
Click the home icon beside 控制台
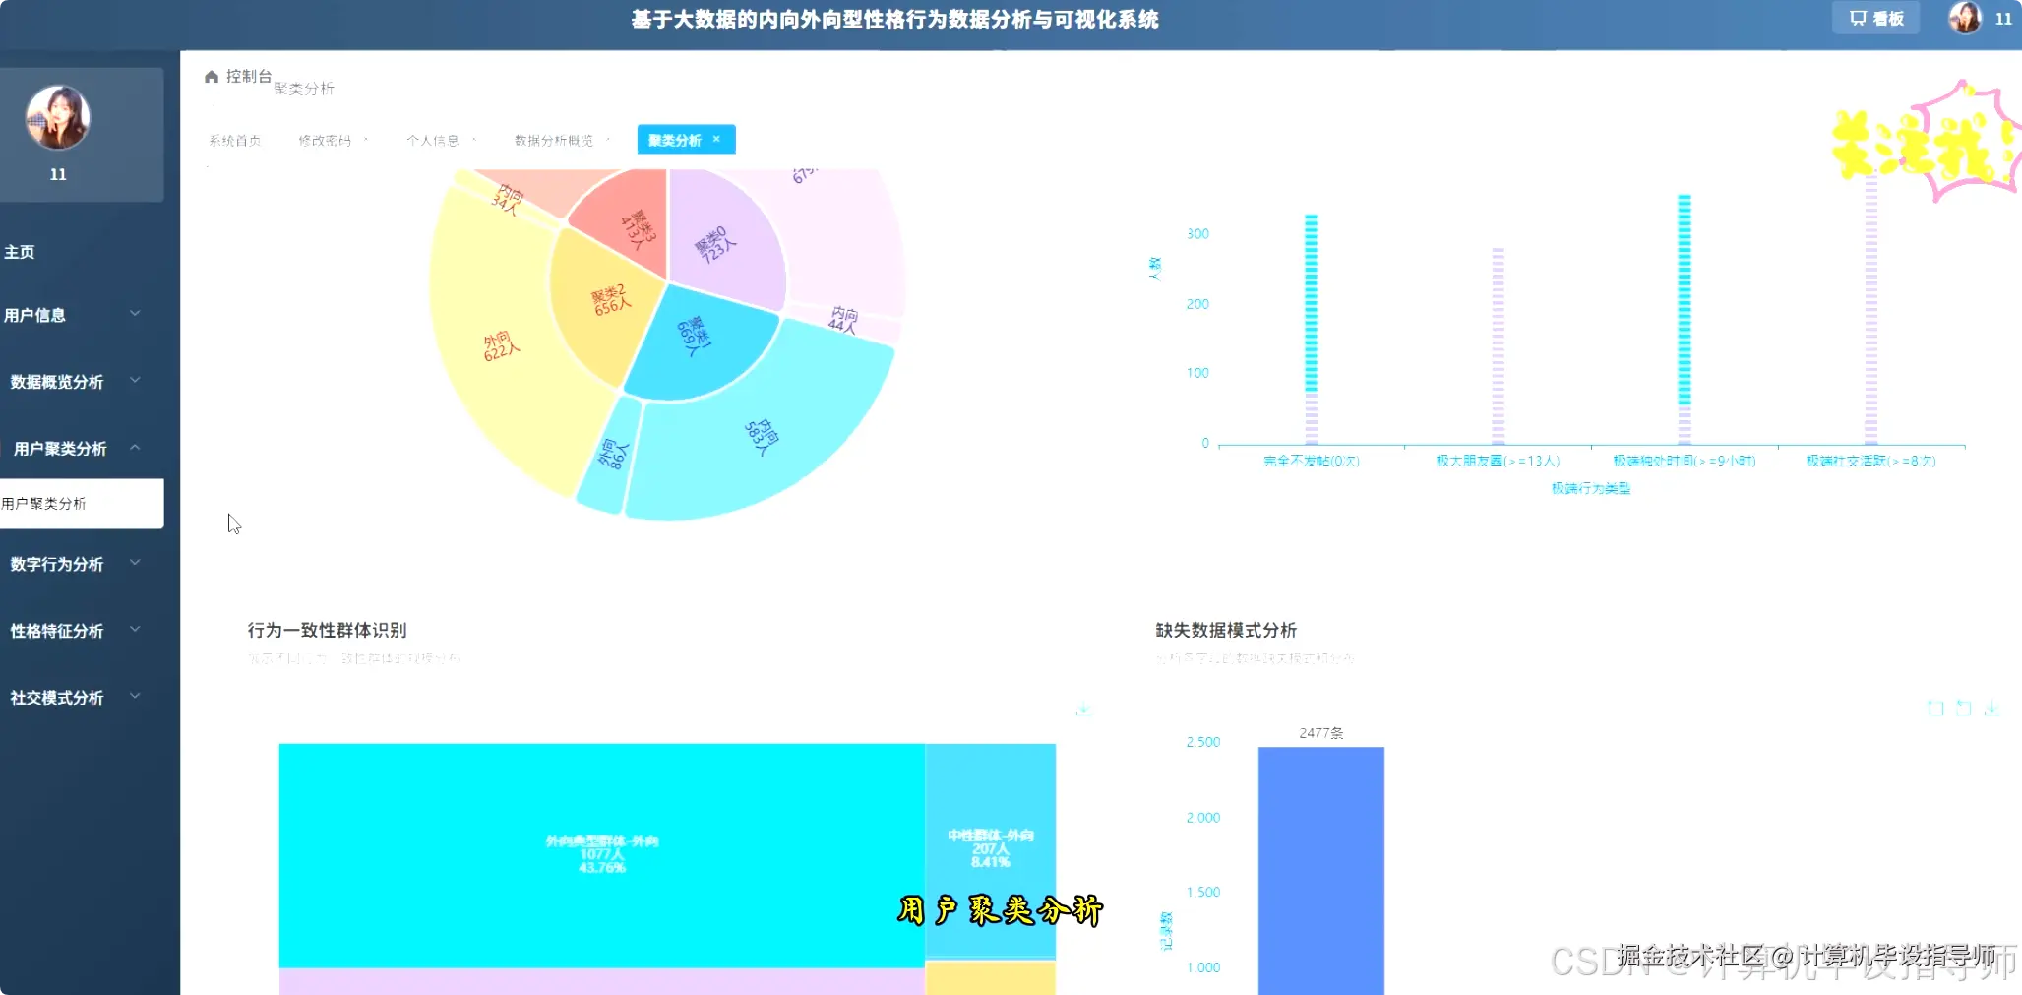click(211, 77)
